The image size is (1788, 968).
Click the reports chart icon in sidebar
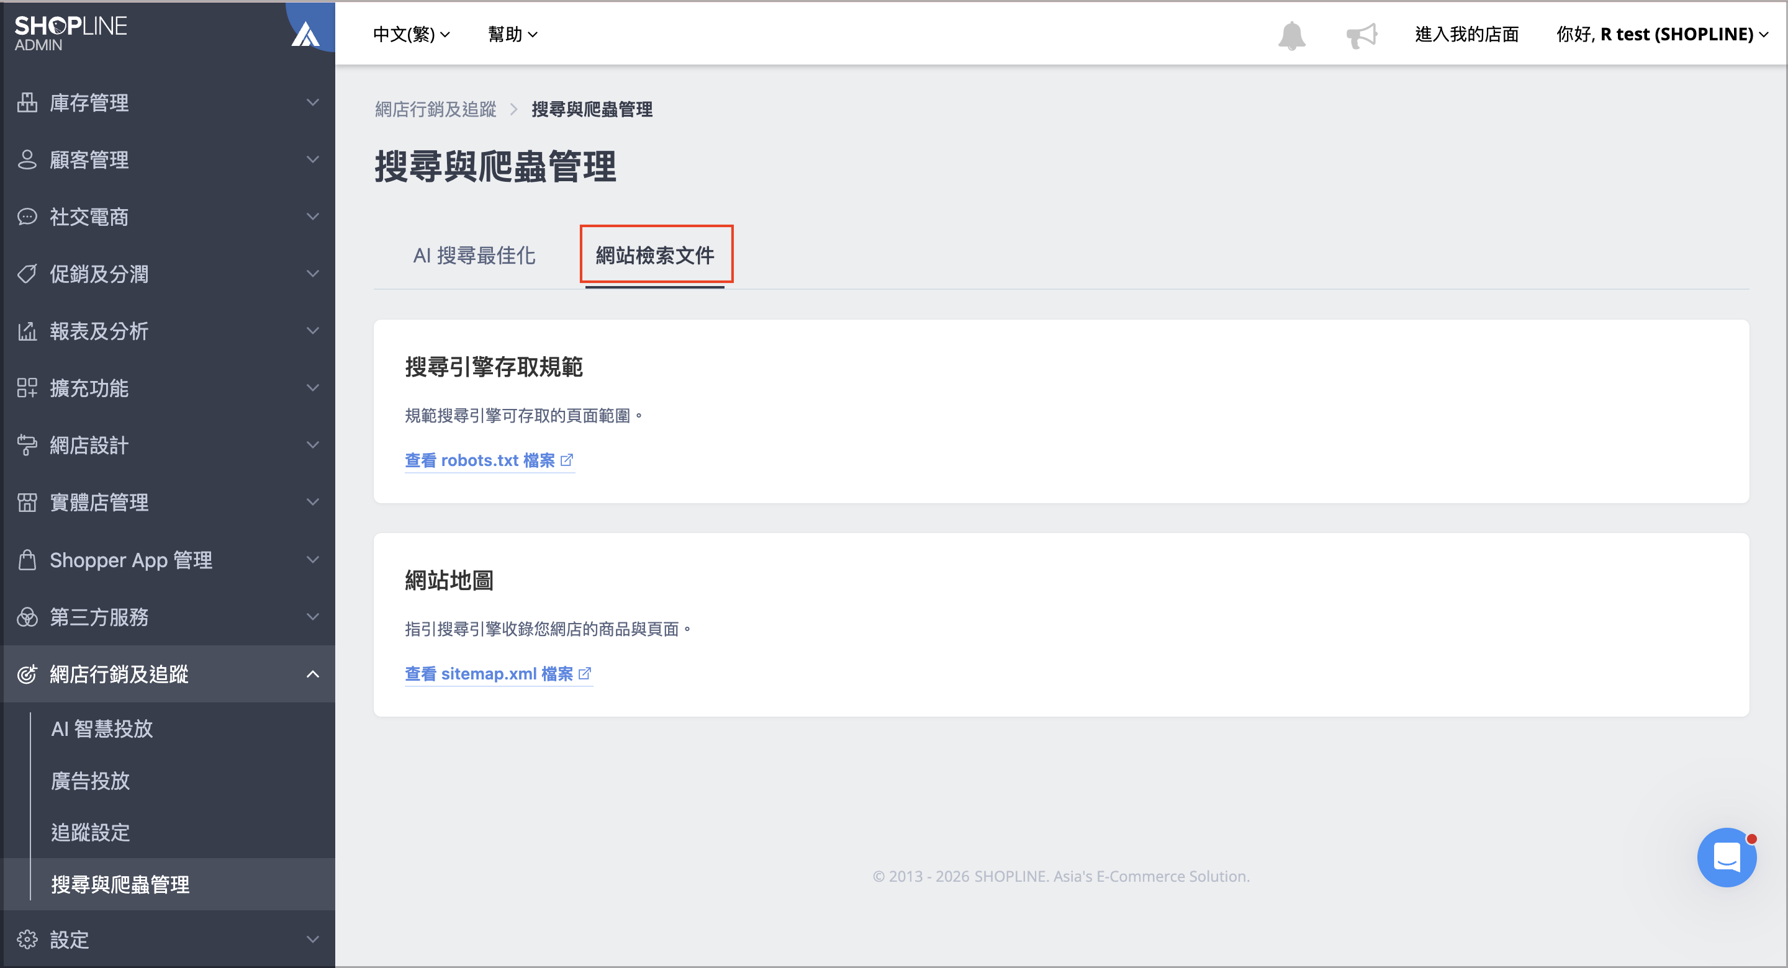tap(27, 331)
